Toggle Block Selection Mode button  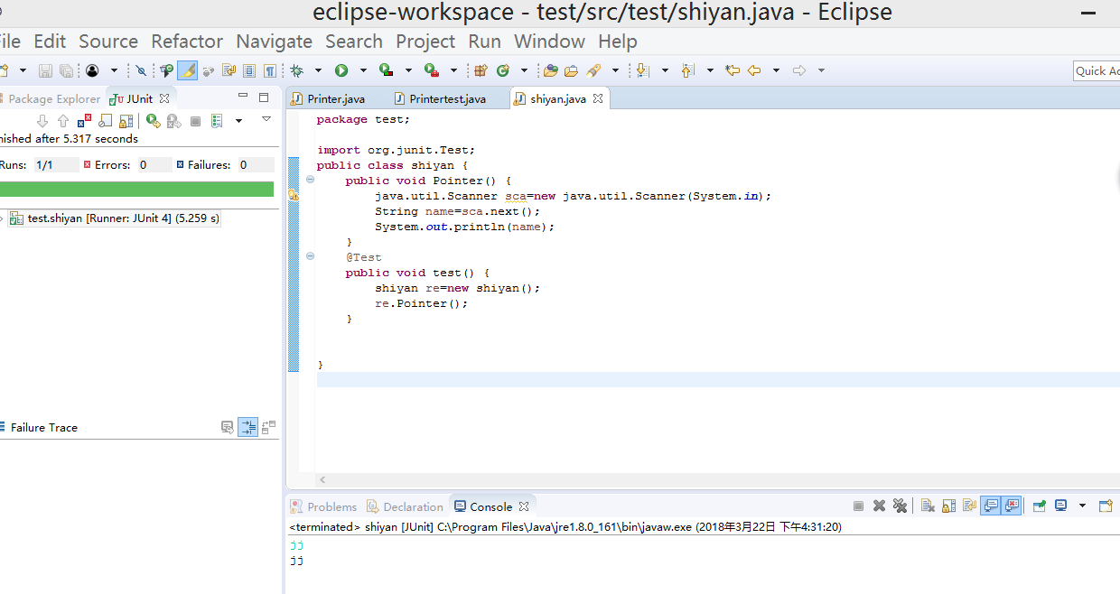click(249, 70)
